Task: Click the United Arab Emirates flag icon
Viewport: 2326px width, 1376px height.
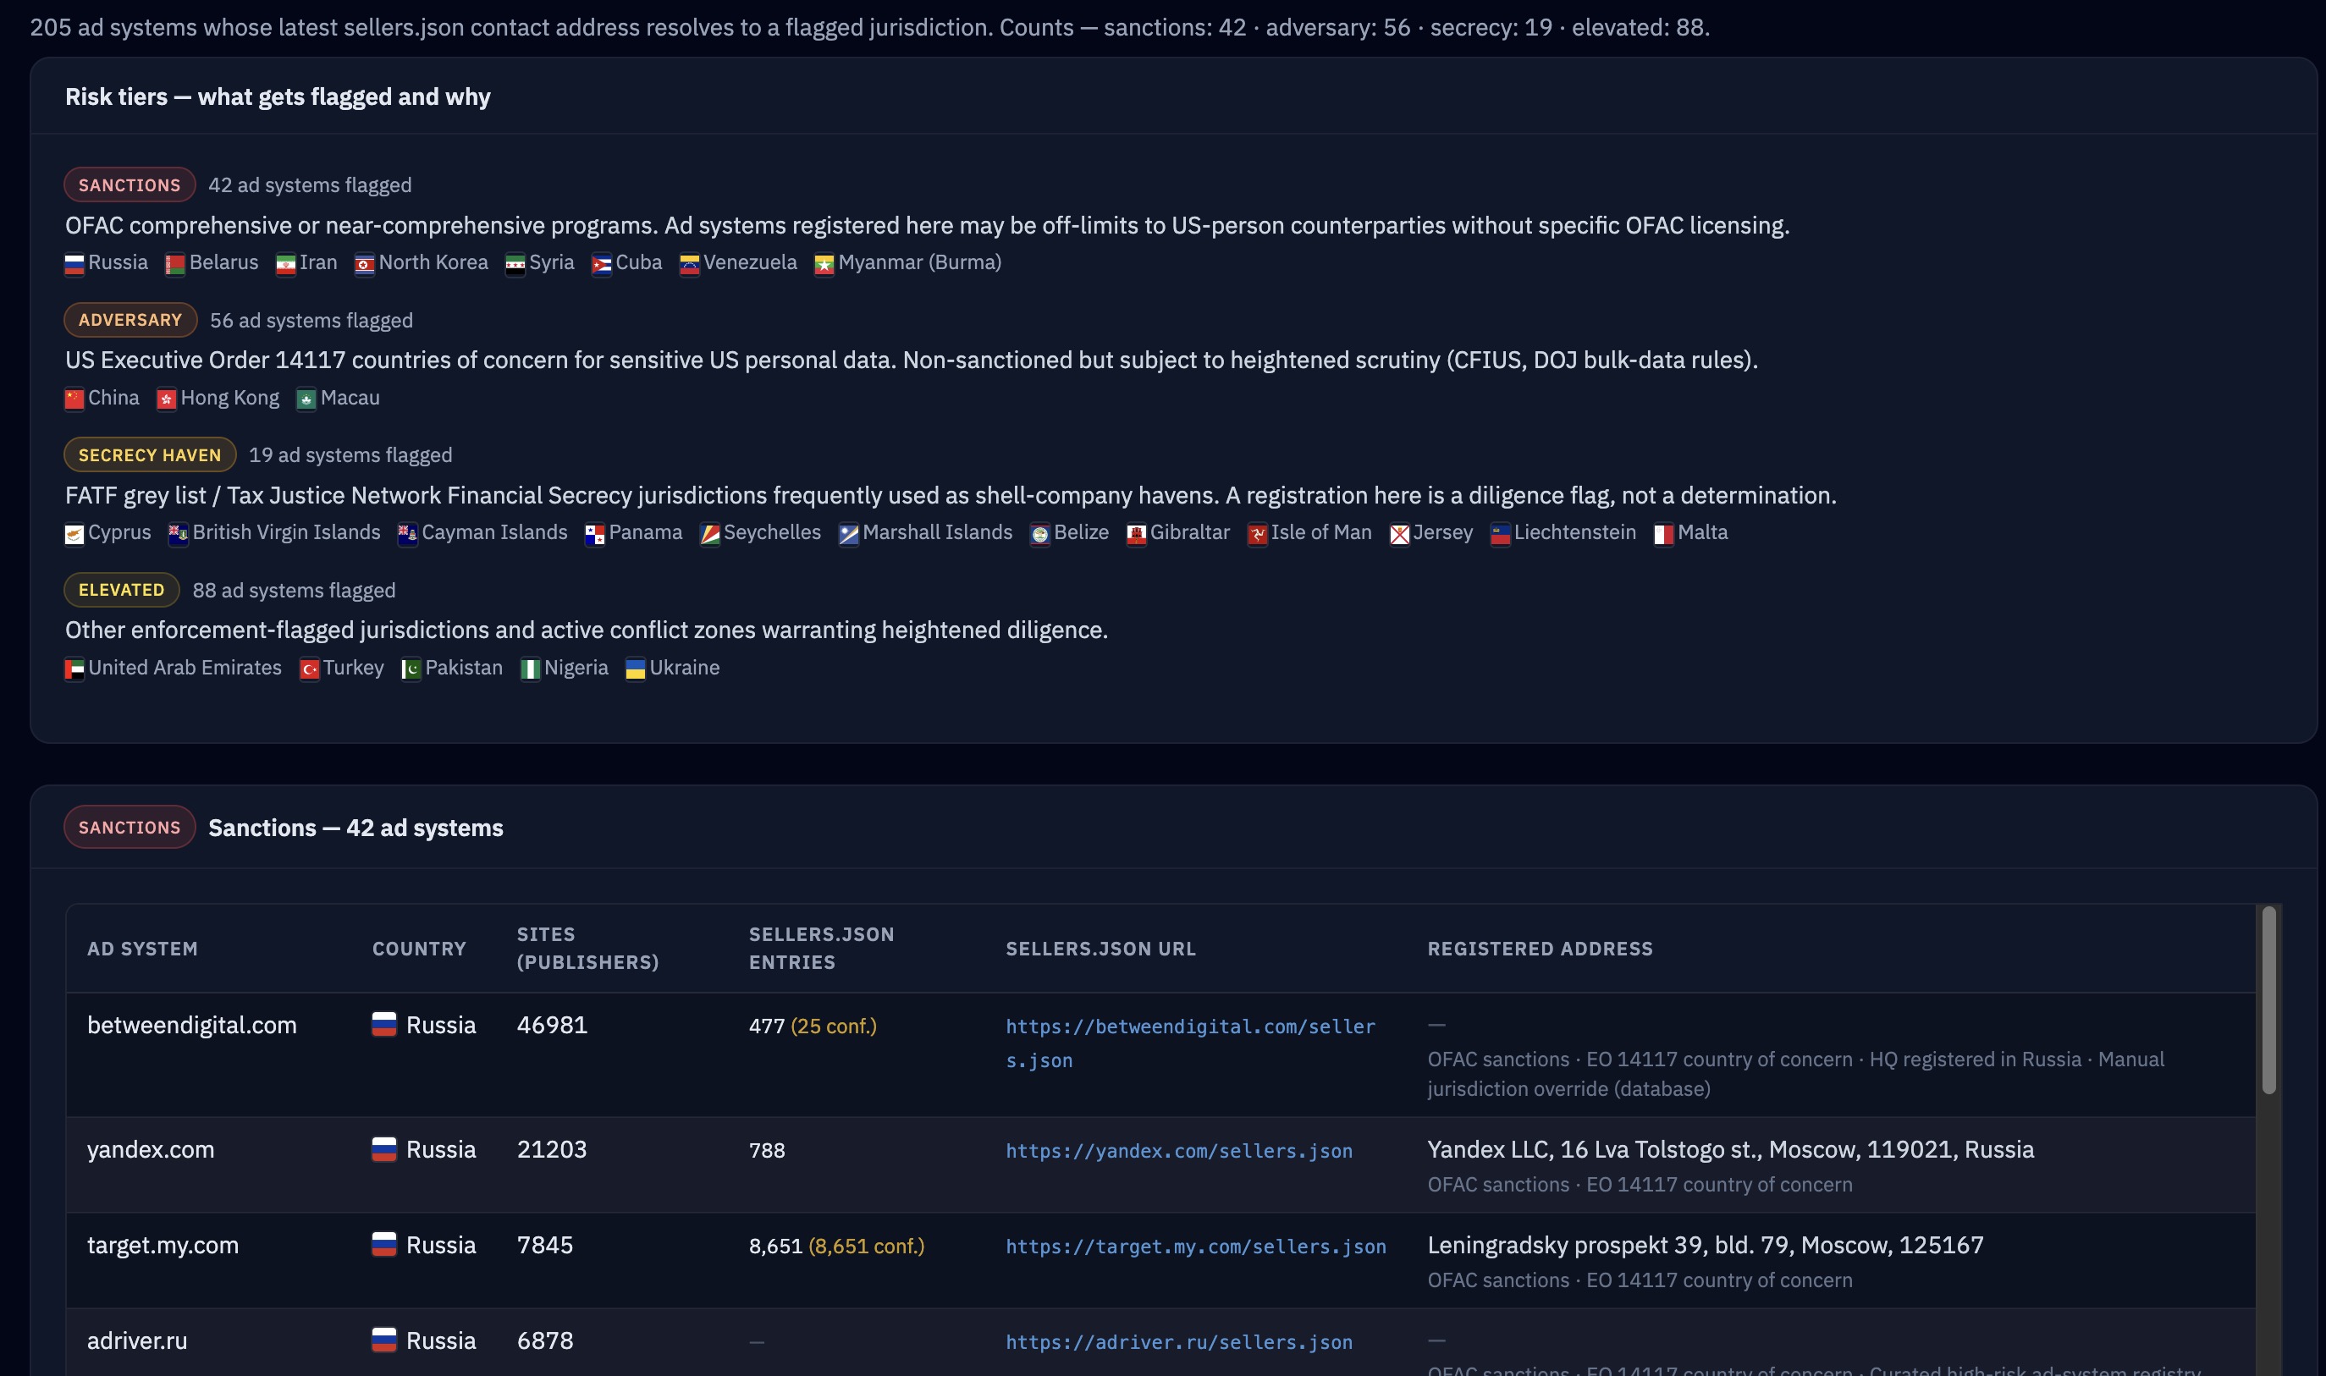Action: coord(74,669)
